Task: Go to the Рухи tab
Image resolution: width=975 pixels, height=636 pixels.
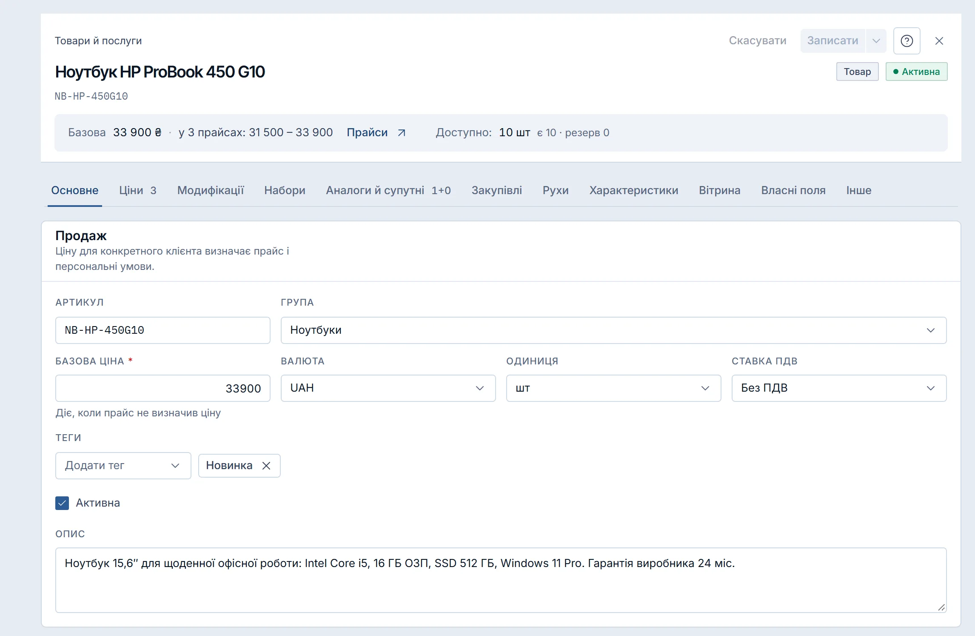Action: pos(556,190)
